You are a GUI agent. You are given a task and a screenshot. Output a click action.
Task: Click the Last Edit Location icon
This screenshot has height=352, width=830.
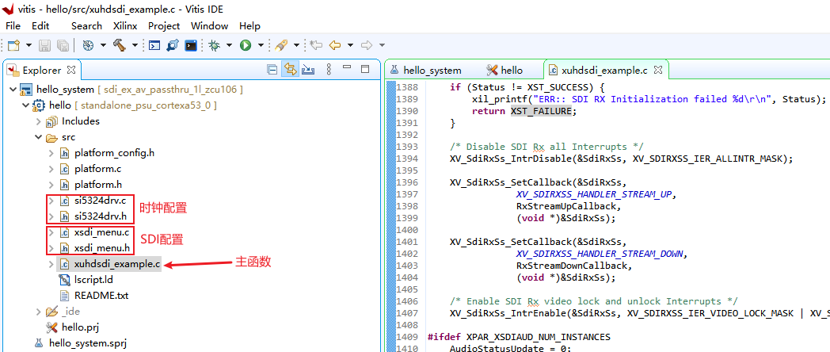316,46
